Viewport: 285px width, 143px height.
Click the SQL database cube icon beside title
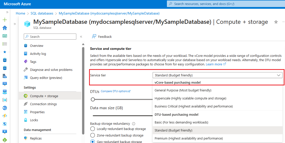(x=27, y=24)
